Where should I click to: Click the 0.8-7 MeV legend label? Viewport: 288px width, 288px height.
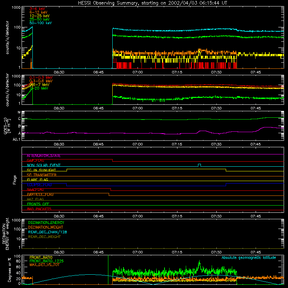pos(39,85)
